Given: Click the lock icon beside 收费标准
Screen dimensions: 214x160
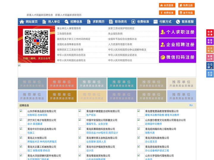Looking at the screenshot, I should [x=133, y=22].
